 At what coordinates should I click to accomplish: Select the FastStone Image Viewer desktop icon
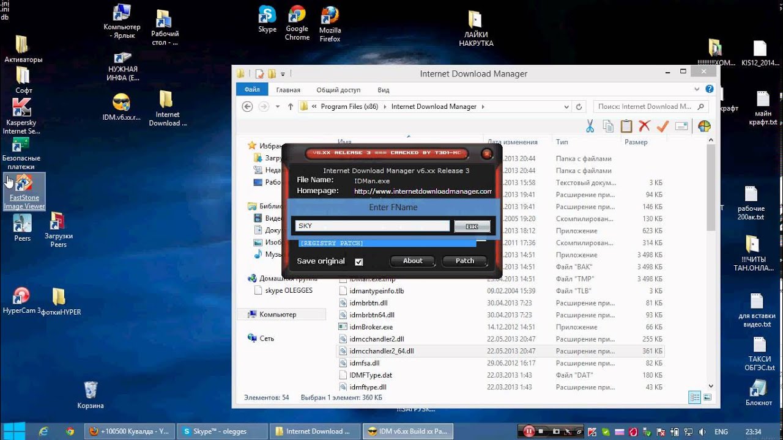[24, 192]
